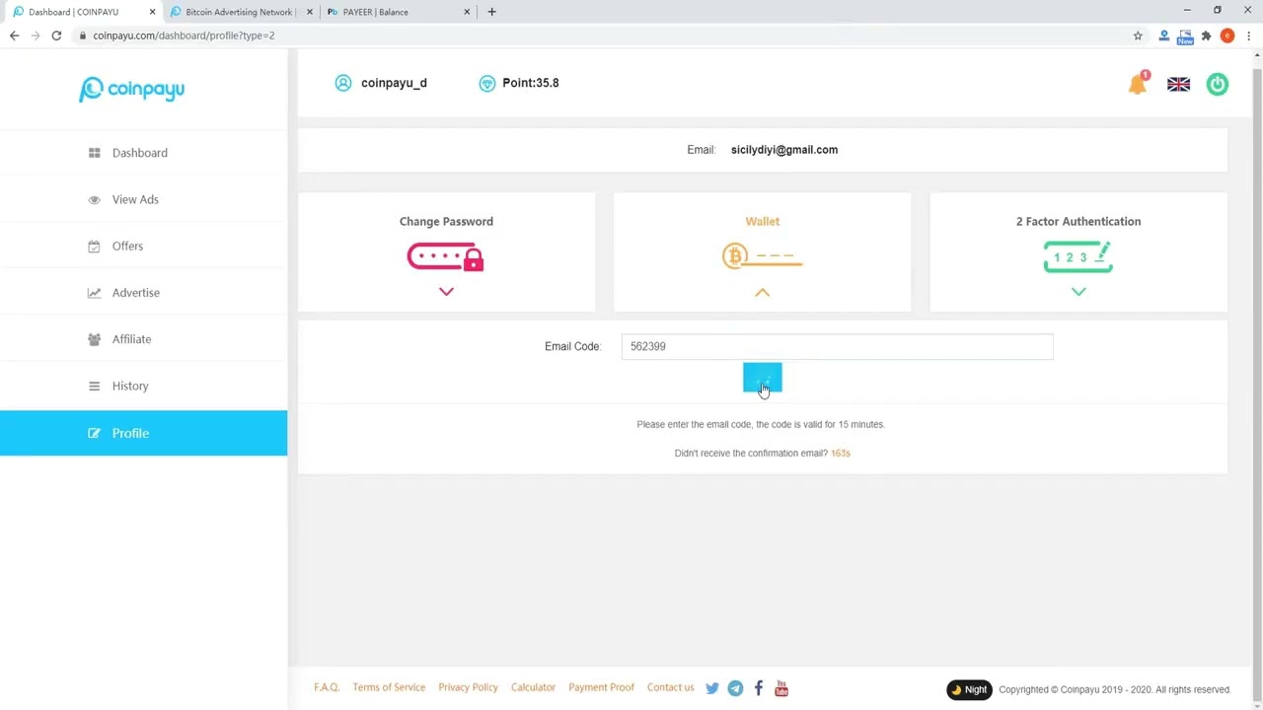Select Profile in the sidebar
The width and height of the screenshot is (1263, 710).
click(143, 433)
